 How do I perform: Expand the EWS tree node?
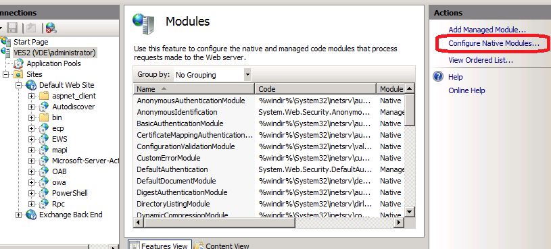pos(31,139)
